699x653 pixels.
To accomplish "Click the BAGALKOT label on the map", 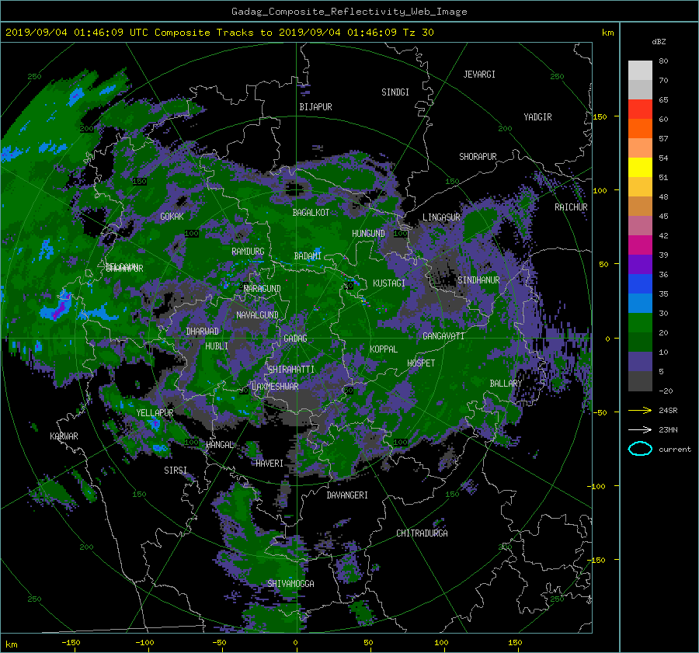I will (311, 213).
